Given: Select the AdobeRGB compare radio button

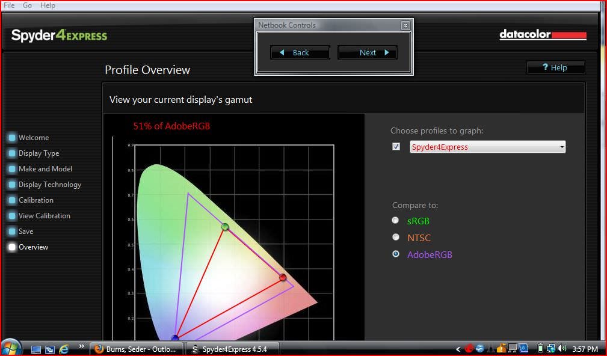Looking at the screenshot, I should point(395,254).
